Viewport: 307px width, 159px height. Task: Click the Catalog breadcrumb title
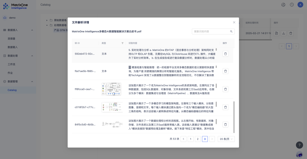click(45, 5)
